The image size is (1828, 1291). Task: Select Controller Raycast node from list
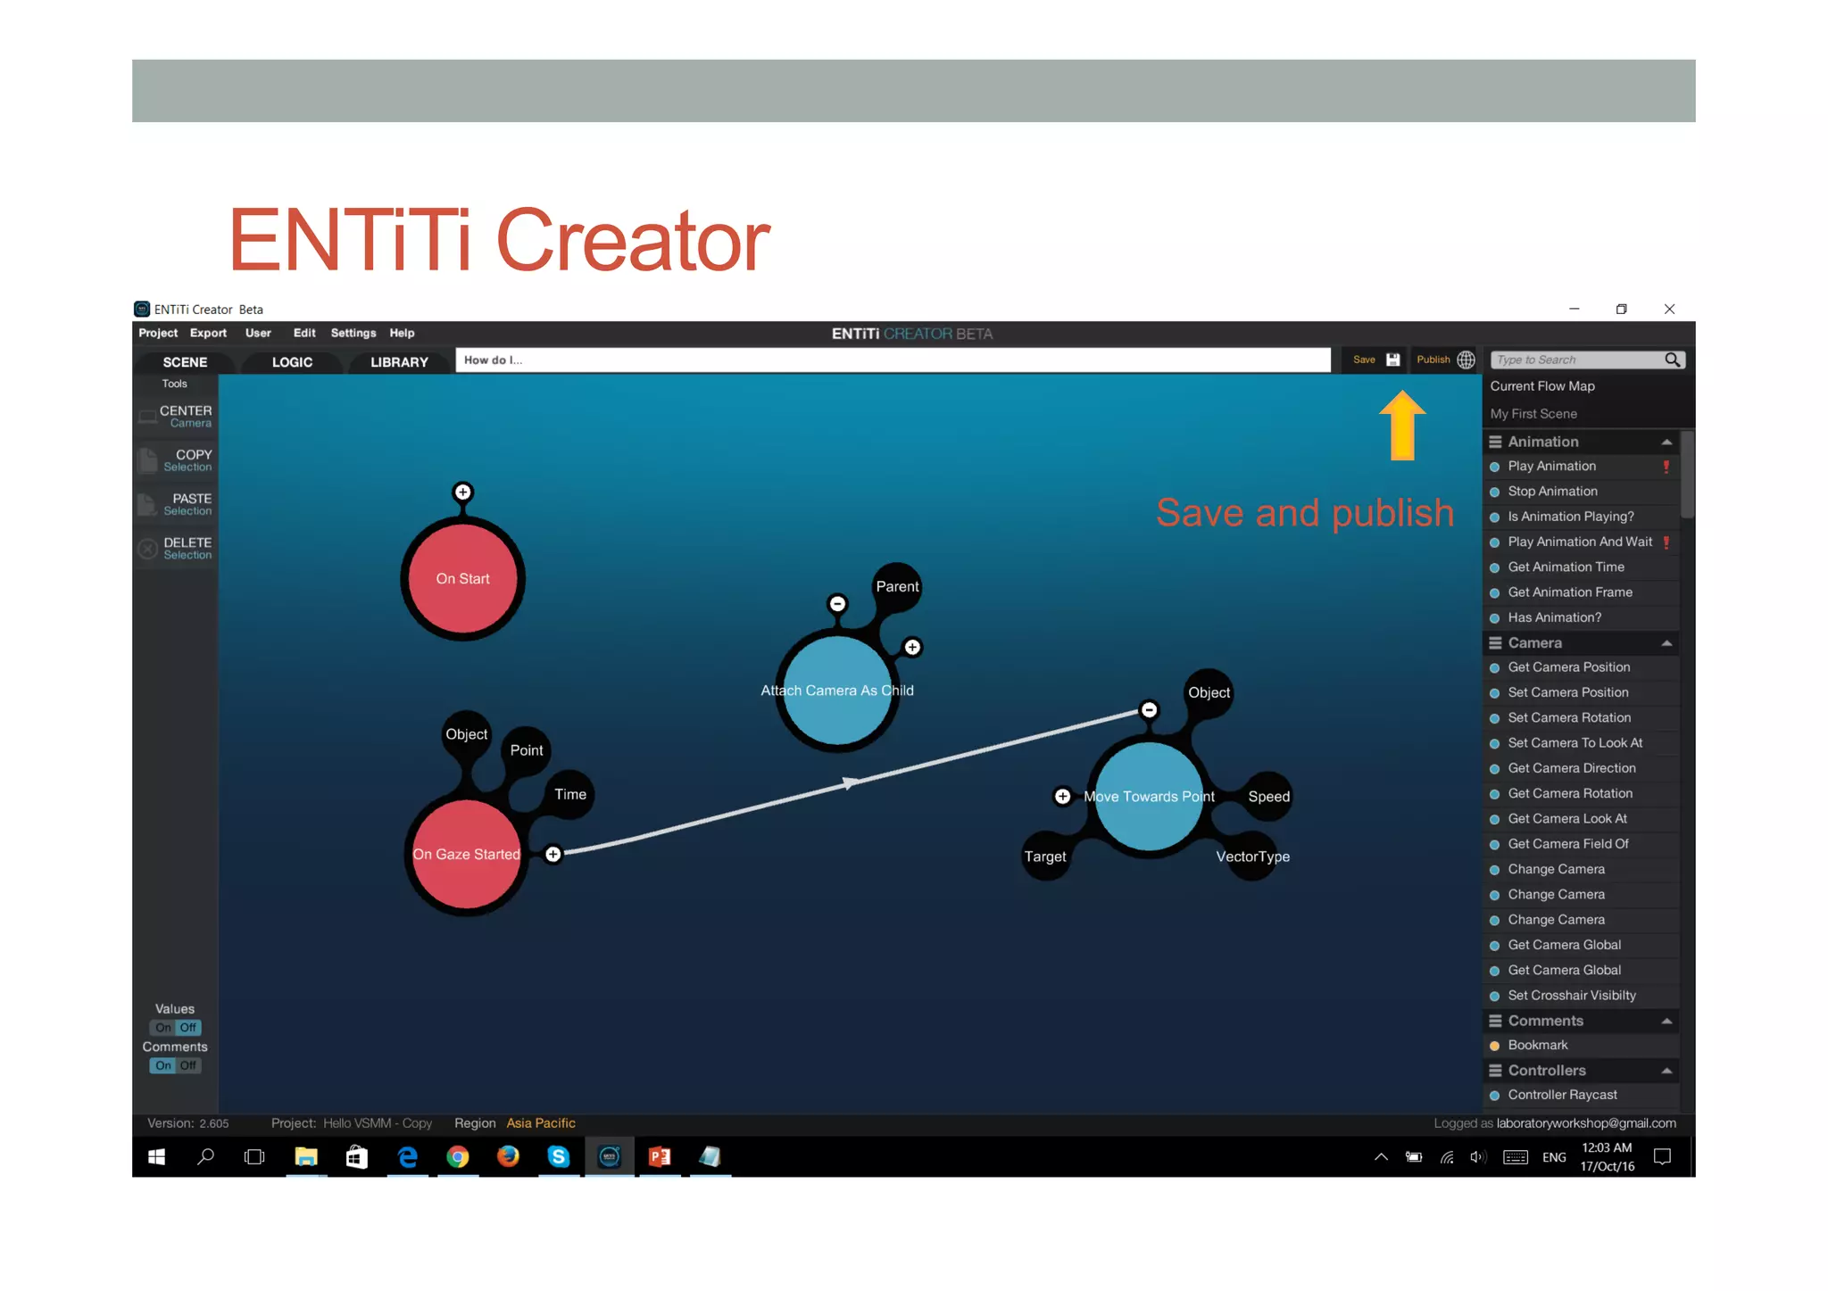click(1581, 1096)
